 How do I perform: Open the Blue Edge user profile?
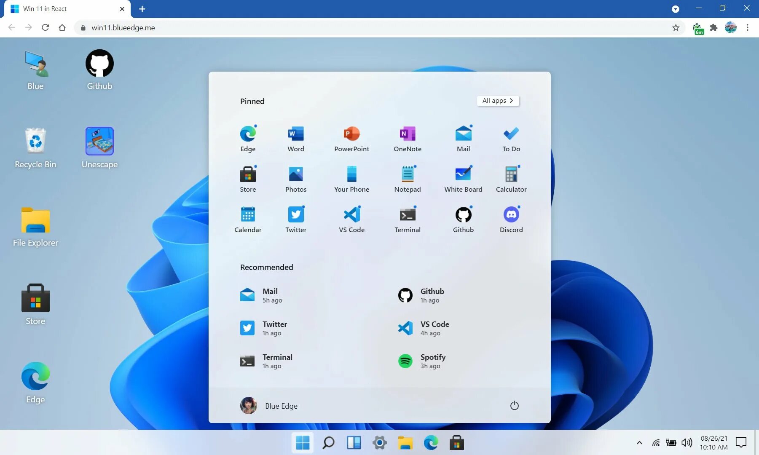(x=269, y=406)
